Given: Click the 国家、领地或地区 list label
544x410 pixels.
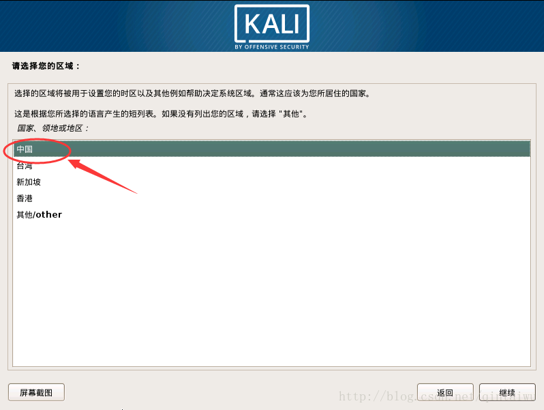Looking at the screenshot, I should point(52,128).
